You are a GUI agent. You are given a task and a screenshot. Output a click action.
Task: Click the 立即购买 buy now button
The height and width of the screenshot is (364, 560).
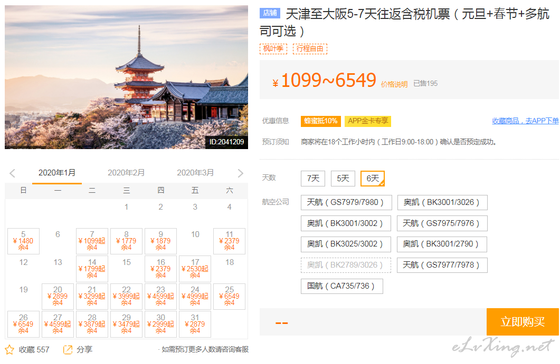pos(523,322)
